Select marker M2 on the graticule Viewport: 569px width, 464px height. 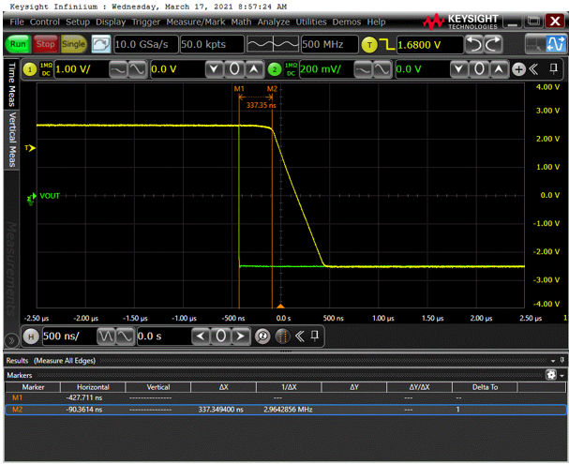pos(272,89)
